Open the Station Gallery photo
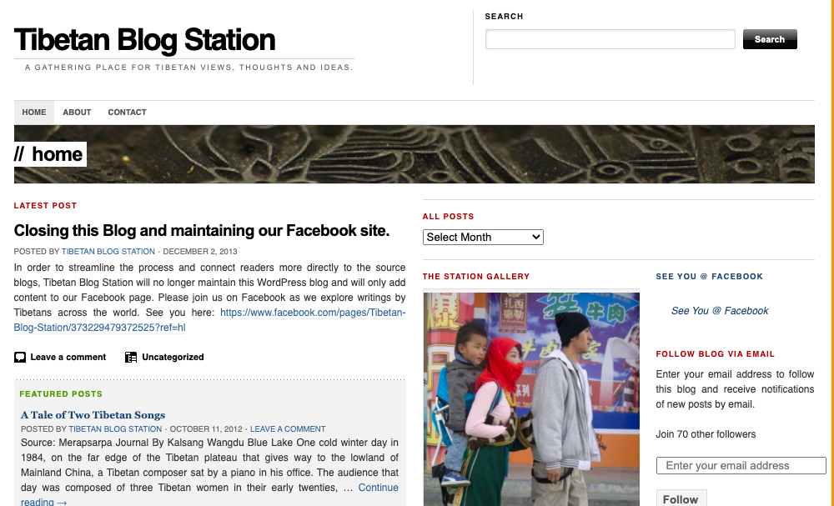This screenshot has width=834, height=506. 531,398
